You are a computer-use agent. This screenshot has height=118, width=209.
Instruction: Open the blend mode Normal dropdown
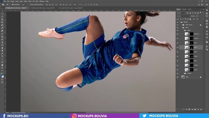pos(183,16)
